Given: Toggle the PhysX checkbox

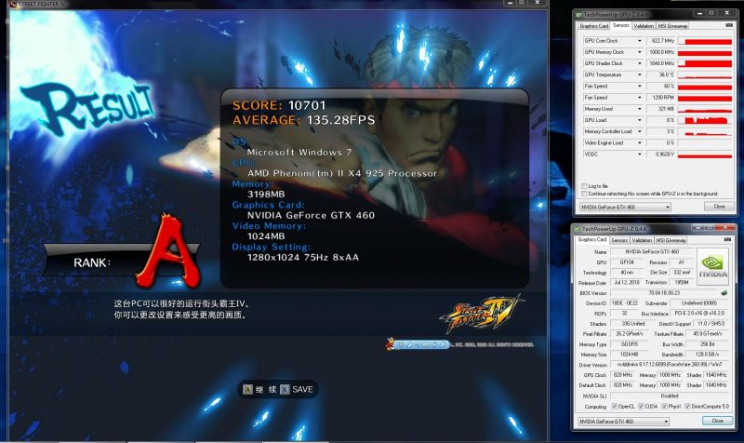Looking at the screenshot, I should [664, 407].
